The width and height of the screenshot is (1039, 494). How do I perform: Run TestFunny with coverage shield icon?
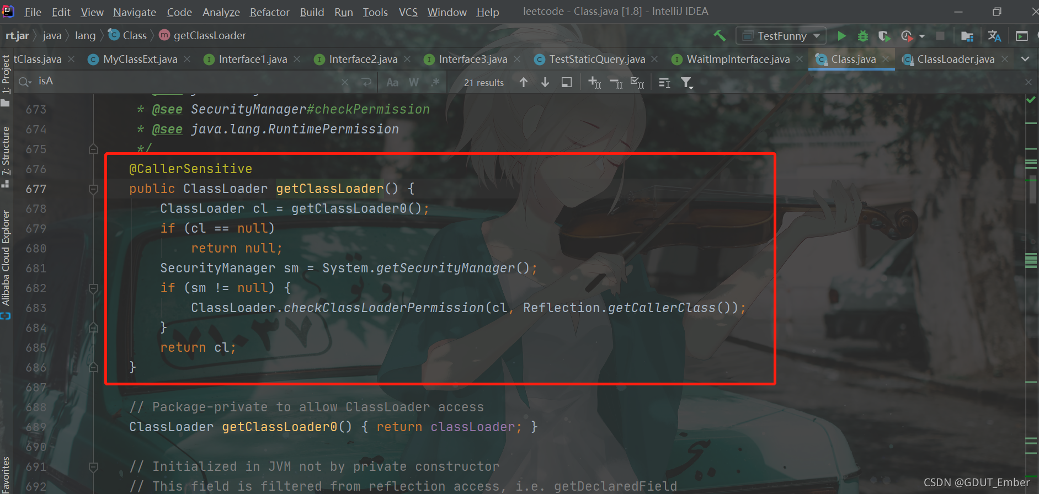coord(884,36)
